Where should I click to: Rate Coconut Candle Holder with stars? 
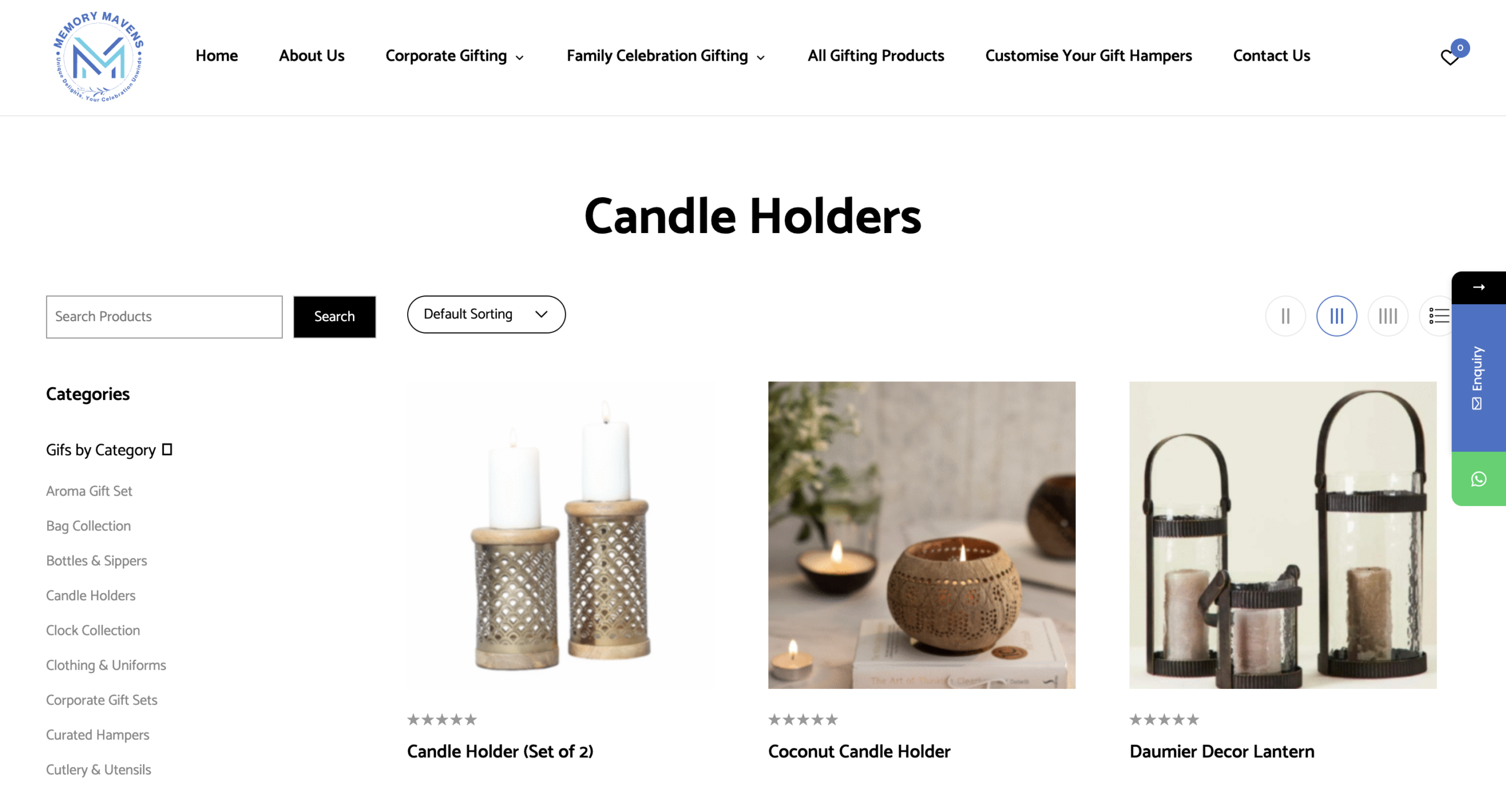point(803,719)
